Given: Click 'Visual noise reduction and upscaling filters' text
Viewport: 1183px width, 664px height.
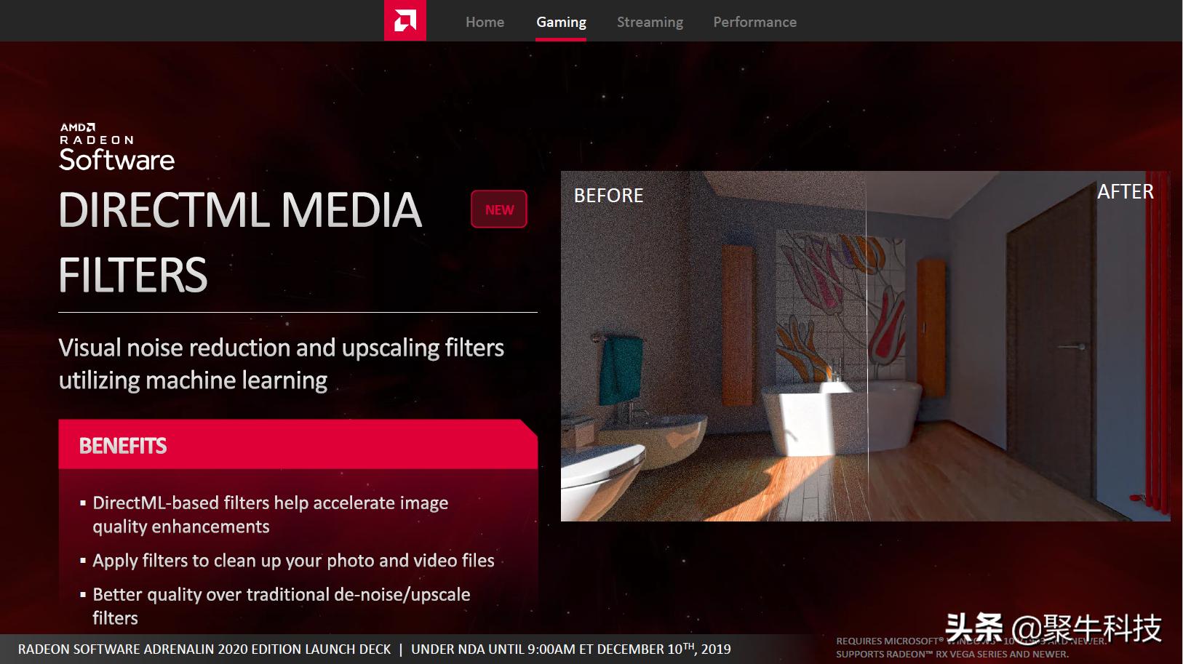Looking at the screenshot, I should tap(281, 348).
